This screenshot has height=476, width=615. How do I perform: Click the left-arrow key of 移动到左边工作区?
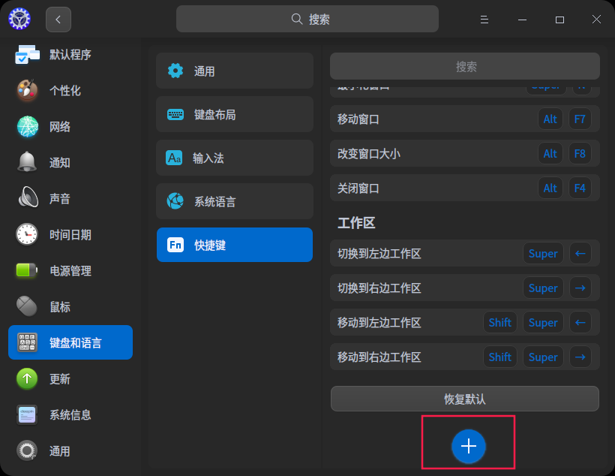click(x=580, y=322)
